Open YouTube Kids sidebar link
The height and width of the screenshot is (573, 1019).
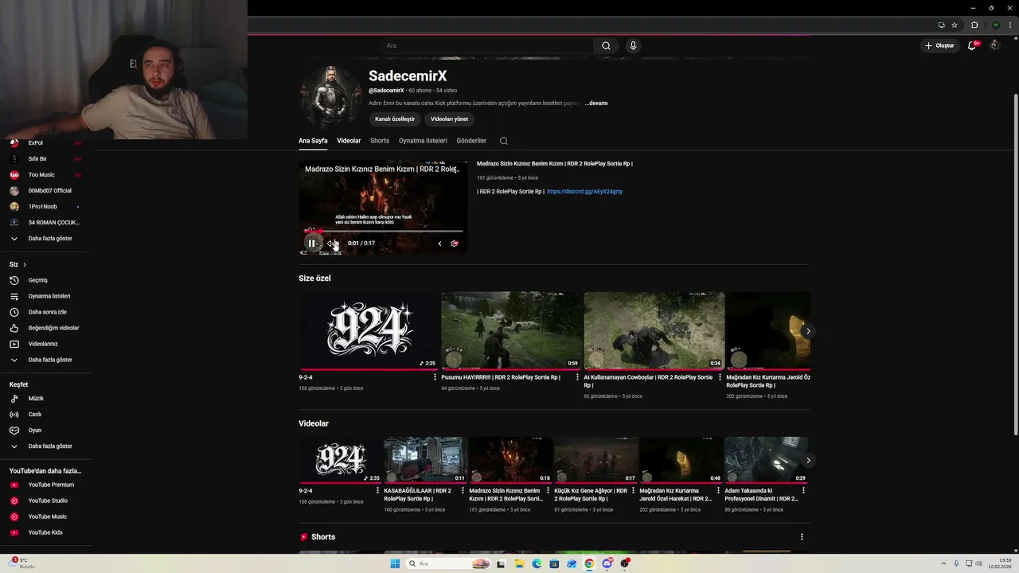(46, 532)
